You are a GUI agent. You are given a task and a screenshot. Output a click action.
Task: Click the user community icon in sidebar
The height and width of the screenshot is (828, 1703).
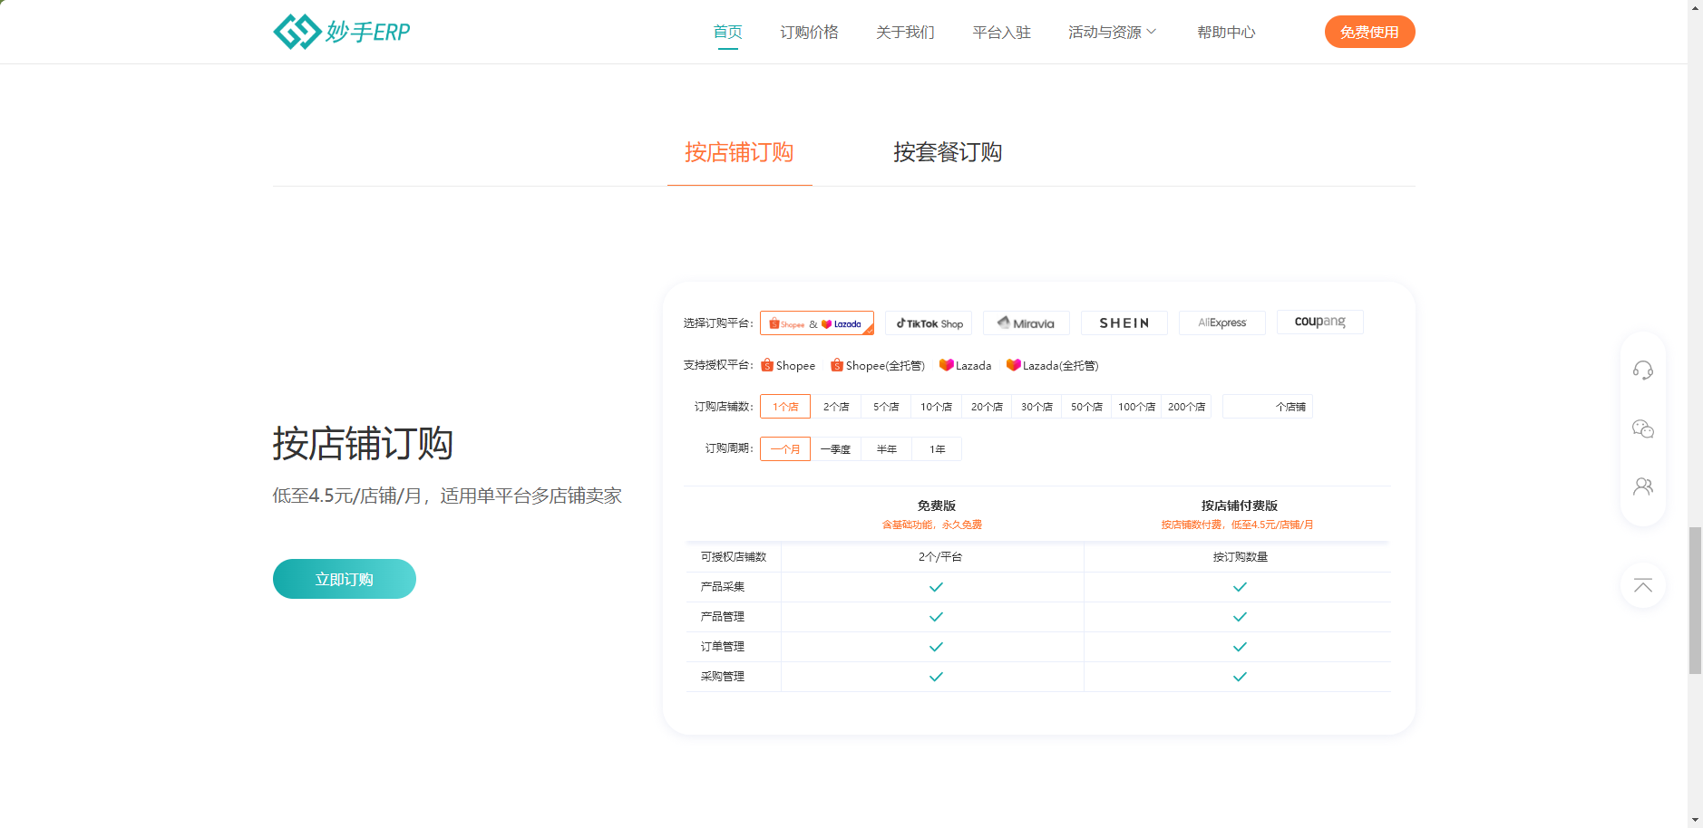pyautogui.click(x=1642, y=486)
